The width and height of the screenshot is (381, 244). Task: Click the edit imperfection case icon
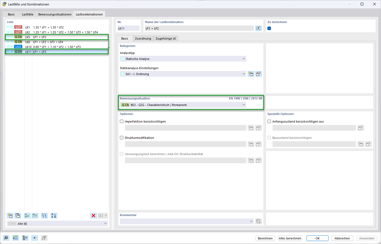[258, 128]
